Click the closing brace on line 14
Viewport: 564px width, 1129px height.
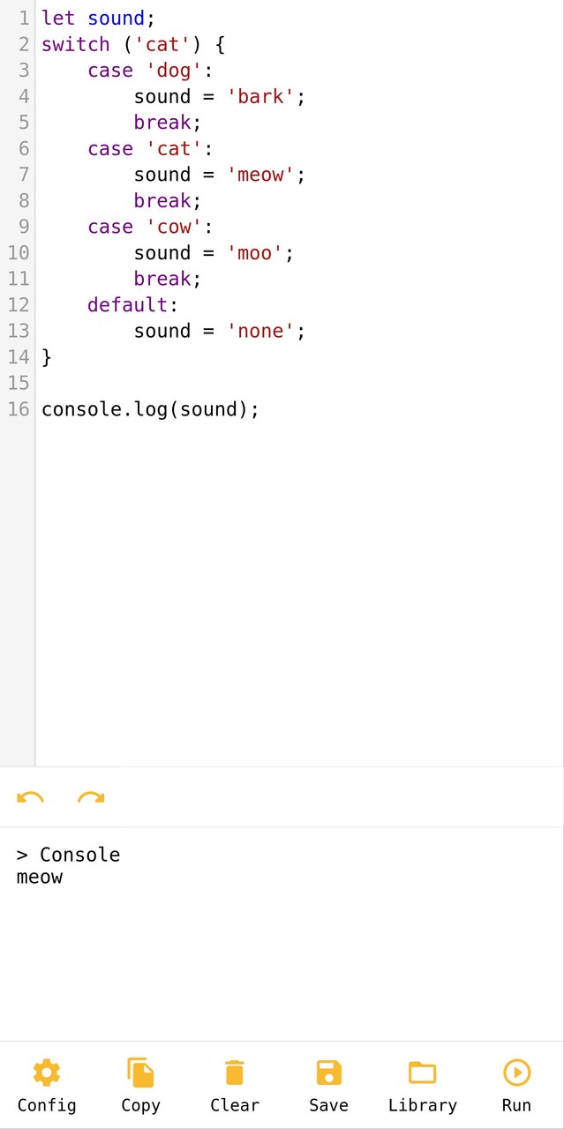tap(46, 356)
